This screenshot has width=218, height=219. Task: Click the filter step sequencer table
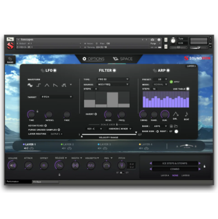[x=107, y=99]
